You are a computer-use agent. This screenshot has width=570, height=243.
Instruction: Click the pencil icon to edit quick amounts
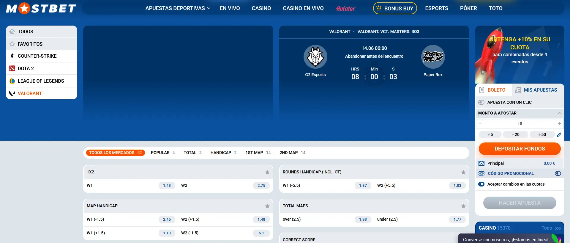point(559,134)
